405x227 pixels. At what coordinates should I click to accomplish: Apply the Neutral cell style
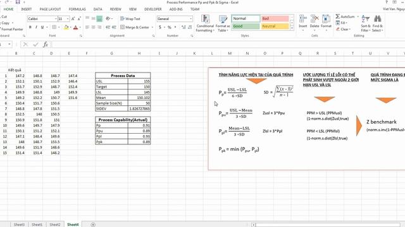click(275, 26)
